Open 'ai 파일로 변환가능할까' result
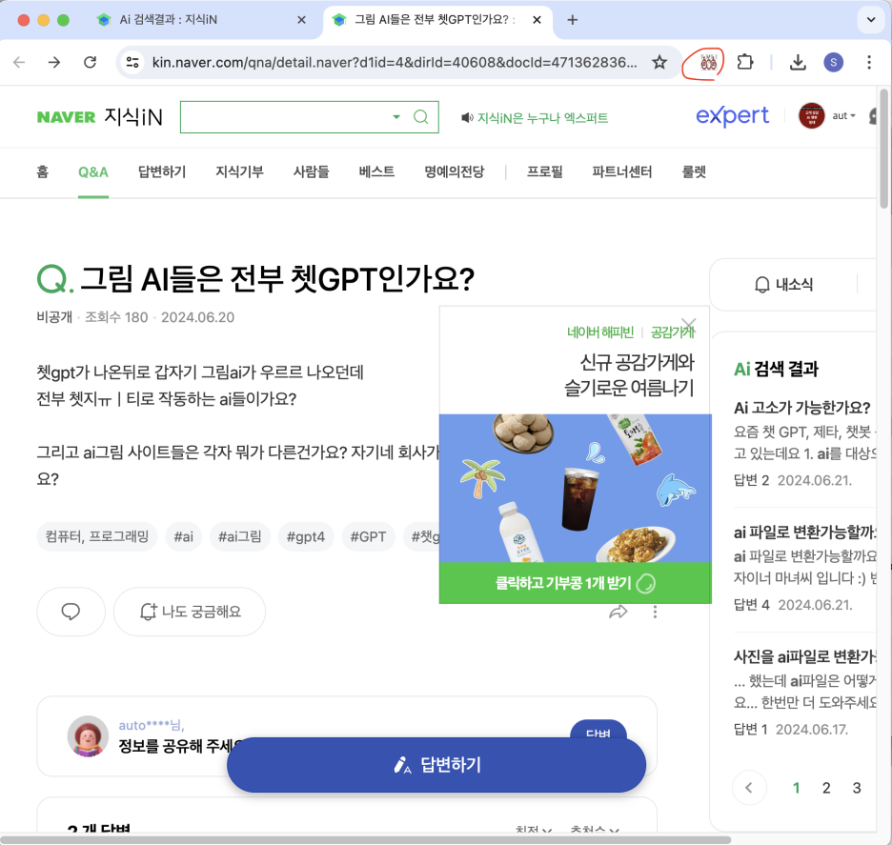Viewport: 892px width, 845px height. pyautogui.click(x=804, y=533)
